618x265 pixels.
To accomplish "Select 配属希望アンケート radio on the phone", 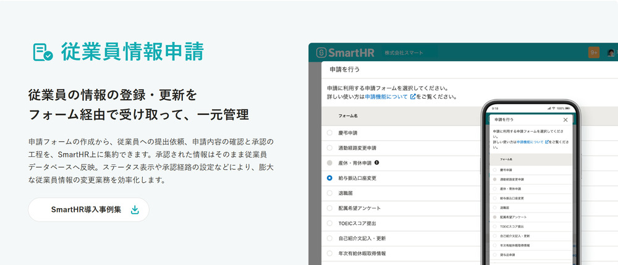I will coord(494,217).
